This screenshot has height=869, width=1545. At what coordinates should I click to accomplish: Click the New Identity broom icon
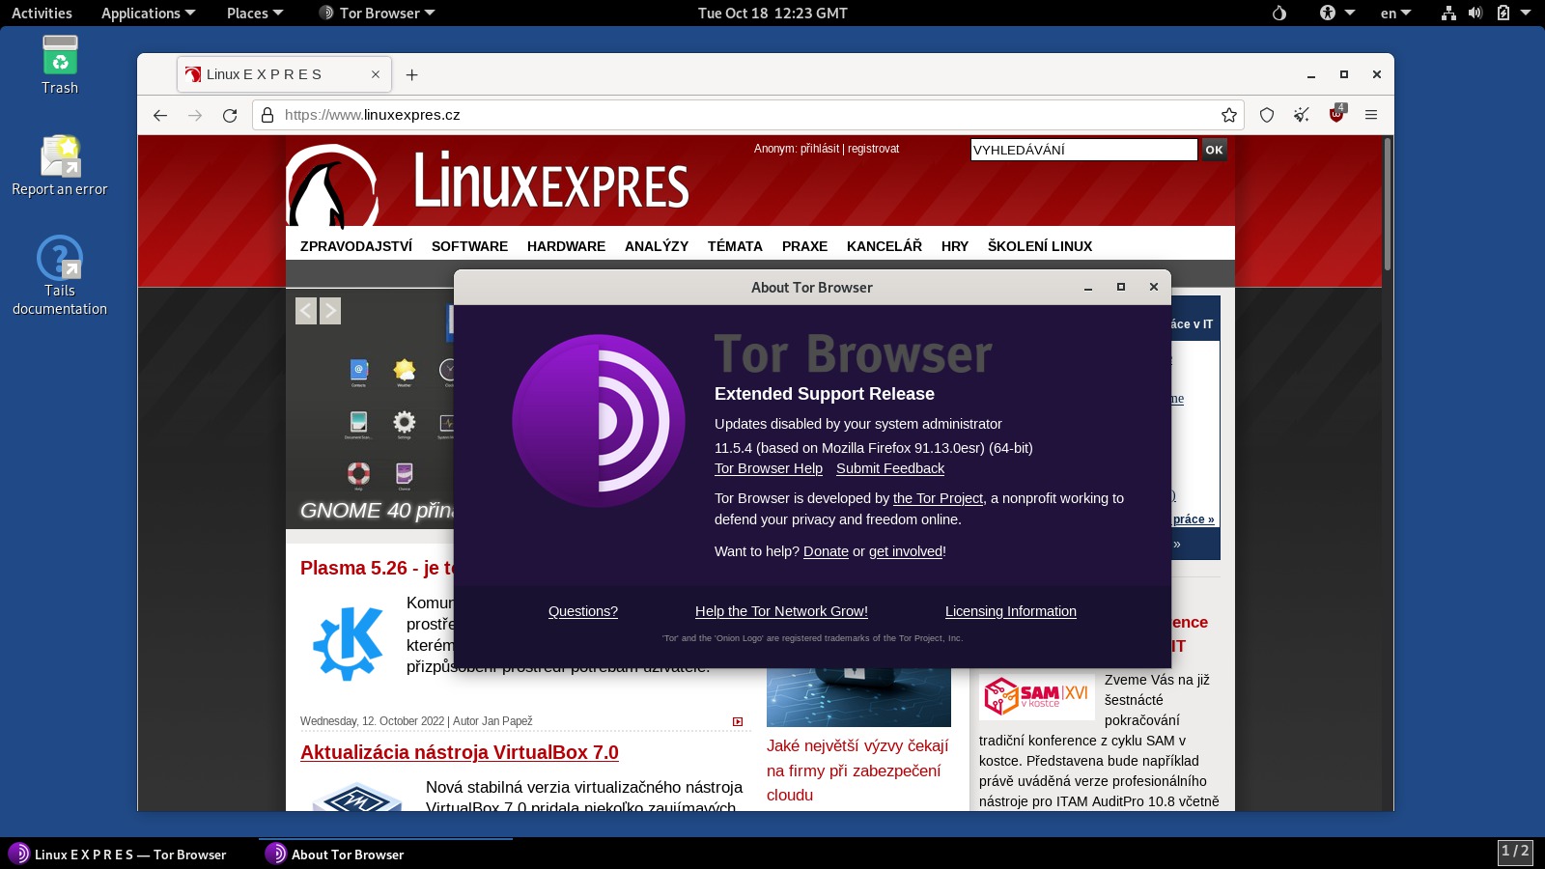click(x=1302, y=115)
